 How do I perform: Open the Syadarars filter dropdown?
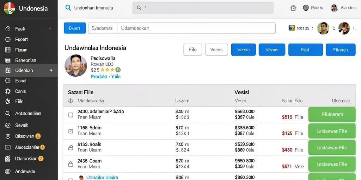point(103,28)
